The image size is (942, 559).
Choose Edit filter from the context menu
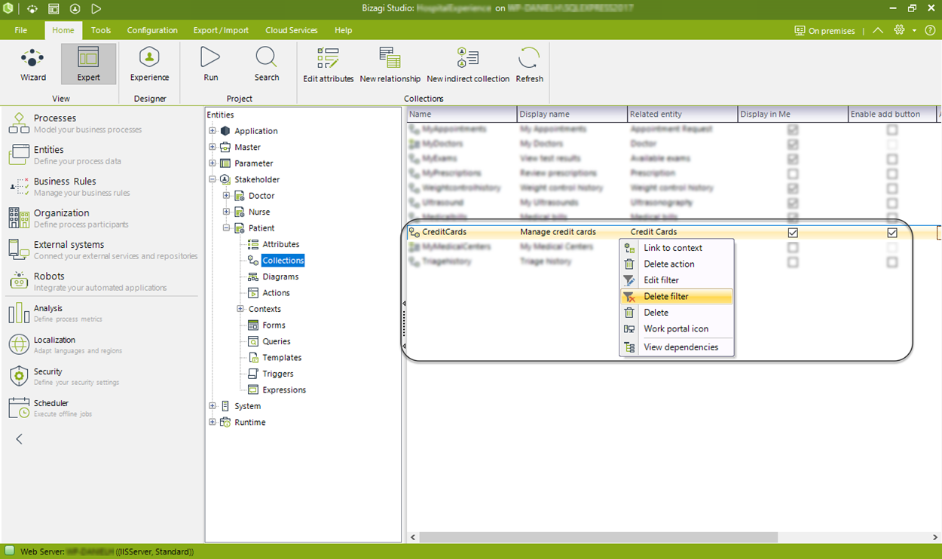pos(677,280)
